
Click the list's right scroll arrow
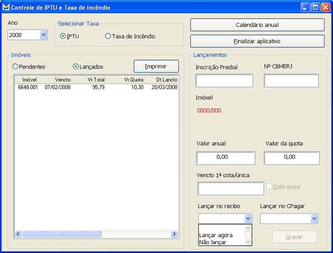pos(175,234)
